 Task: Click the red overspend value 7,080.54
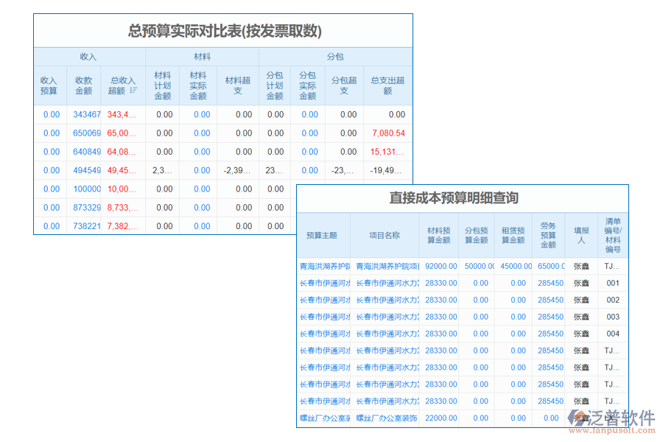388,133
